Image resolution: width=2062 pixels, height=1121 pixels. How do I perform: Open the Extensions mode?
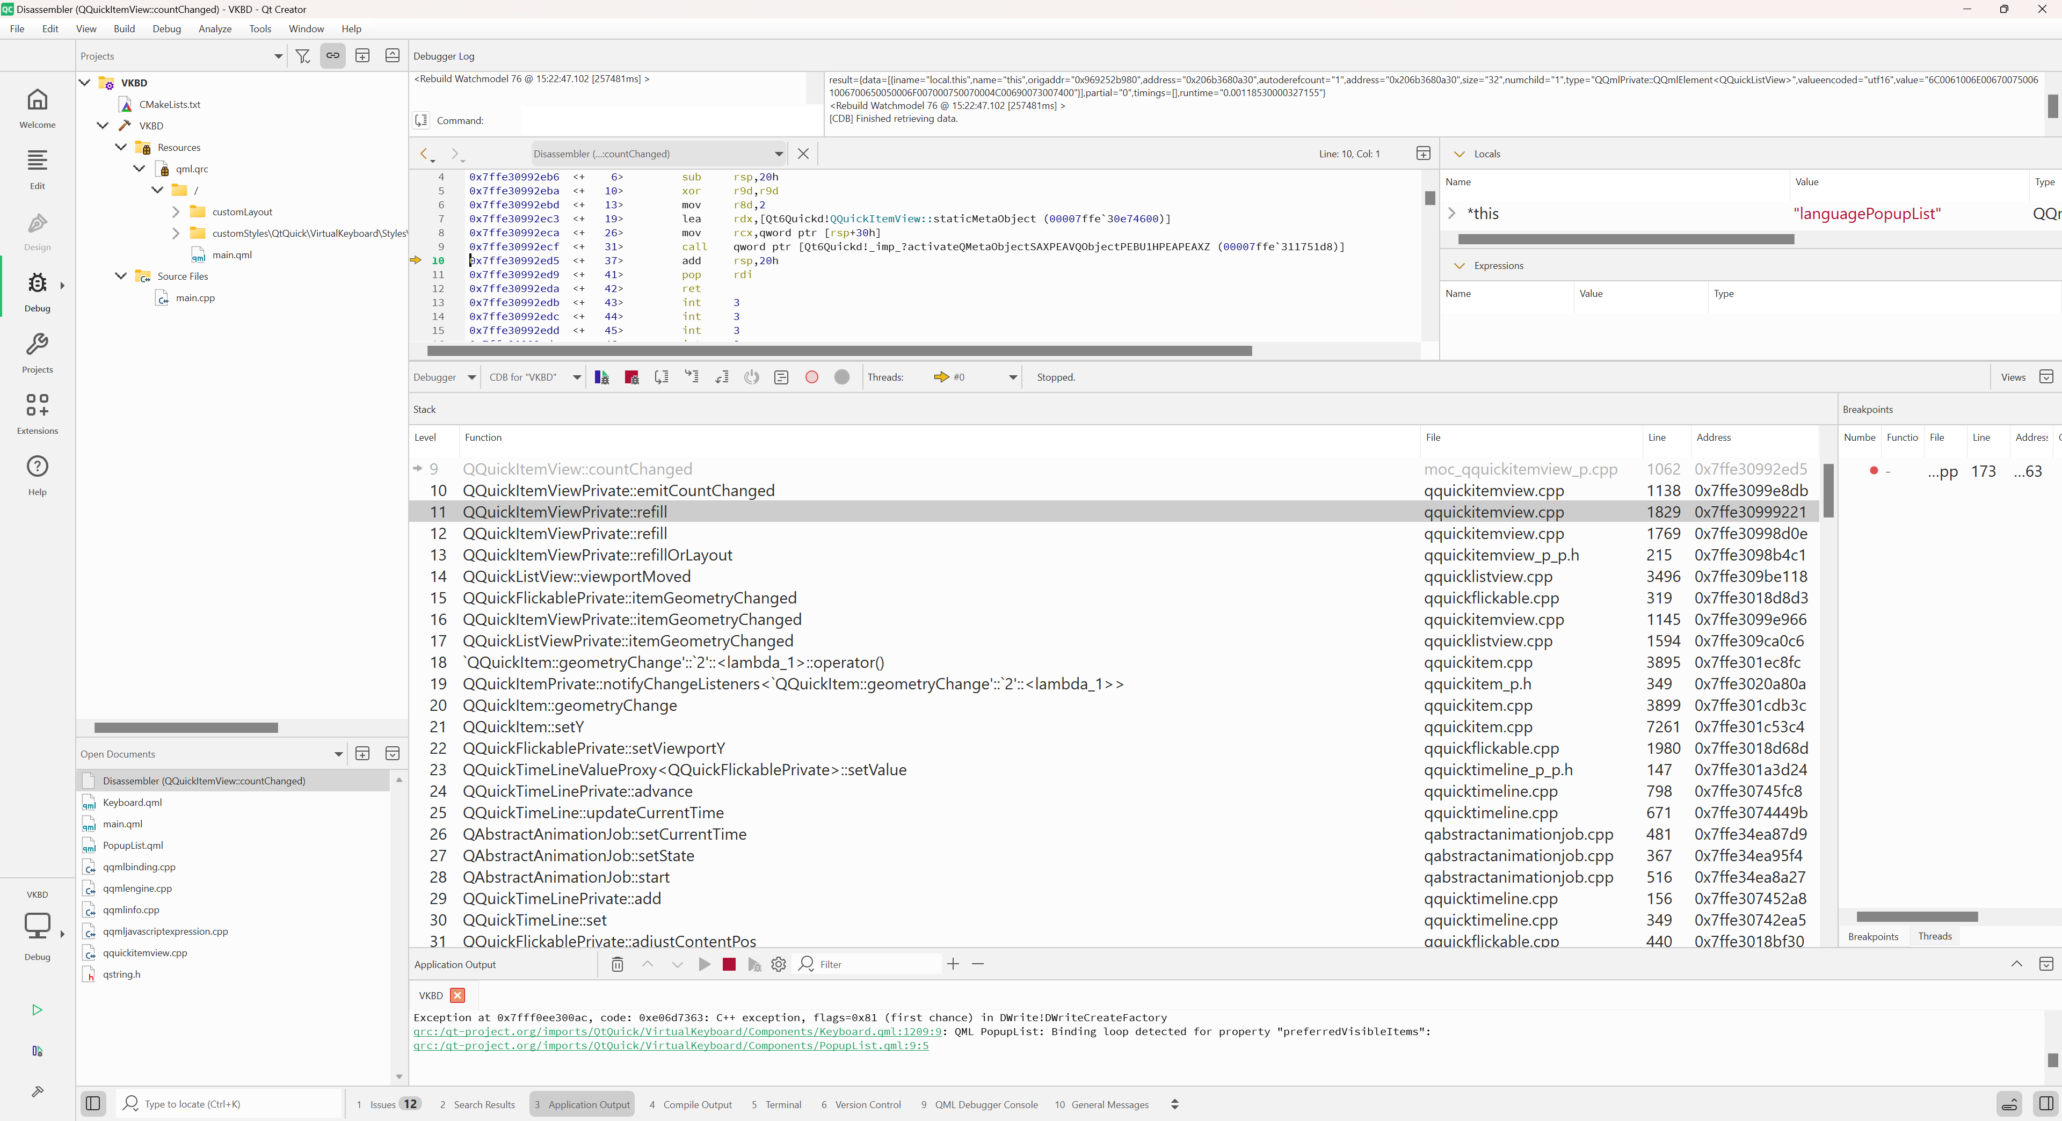pyautogui.click(x=37, y=414)
